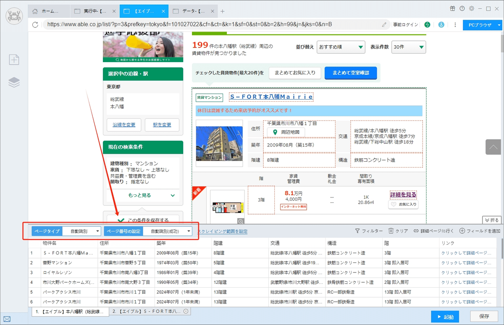Click the この条件を保存する button
504x325 pixels.
pyautogui.click(x=143, y=220)
